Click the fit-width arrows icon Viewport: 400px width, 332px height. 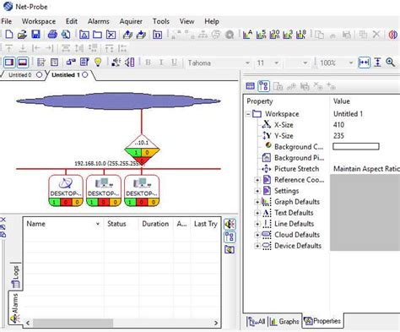[x=364, y=63]
